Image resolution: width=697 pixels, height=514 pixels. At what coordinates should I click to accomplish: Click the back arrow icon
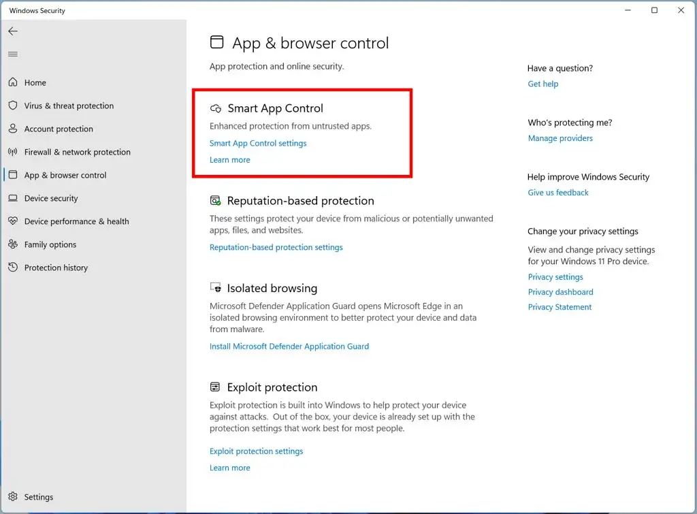tap(13, 31)
